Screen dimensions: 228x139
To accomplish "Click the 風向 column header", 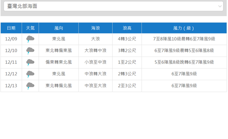I will (59, 28).
